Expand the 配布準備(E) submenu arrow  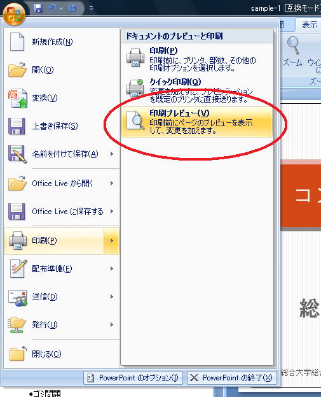[x=112, y=269]
